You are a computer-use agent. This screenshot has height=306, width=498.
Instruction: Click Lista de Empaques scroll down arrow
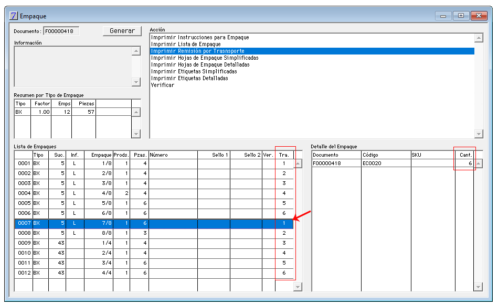pyautogui.click(x=298, y=287)
